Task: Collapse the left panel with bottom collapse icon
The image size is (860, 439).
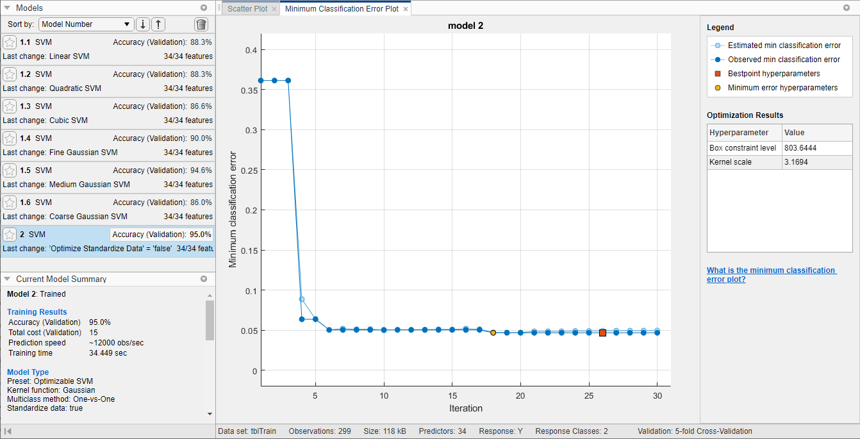Action: tap(9, 431)
